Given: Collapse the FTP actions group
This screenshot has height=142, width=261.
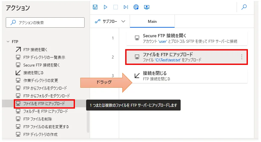Looking at the screenshot, I should pyautogui.click(x=8, y=42).
